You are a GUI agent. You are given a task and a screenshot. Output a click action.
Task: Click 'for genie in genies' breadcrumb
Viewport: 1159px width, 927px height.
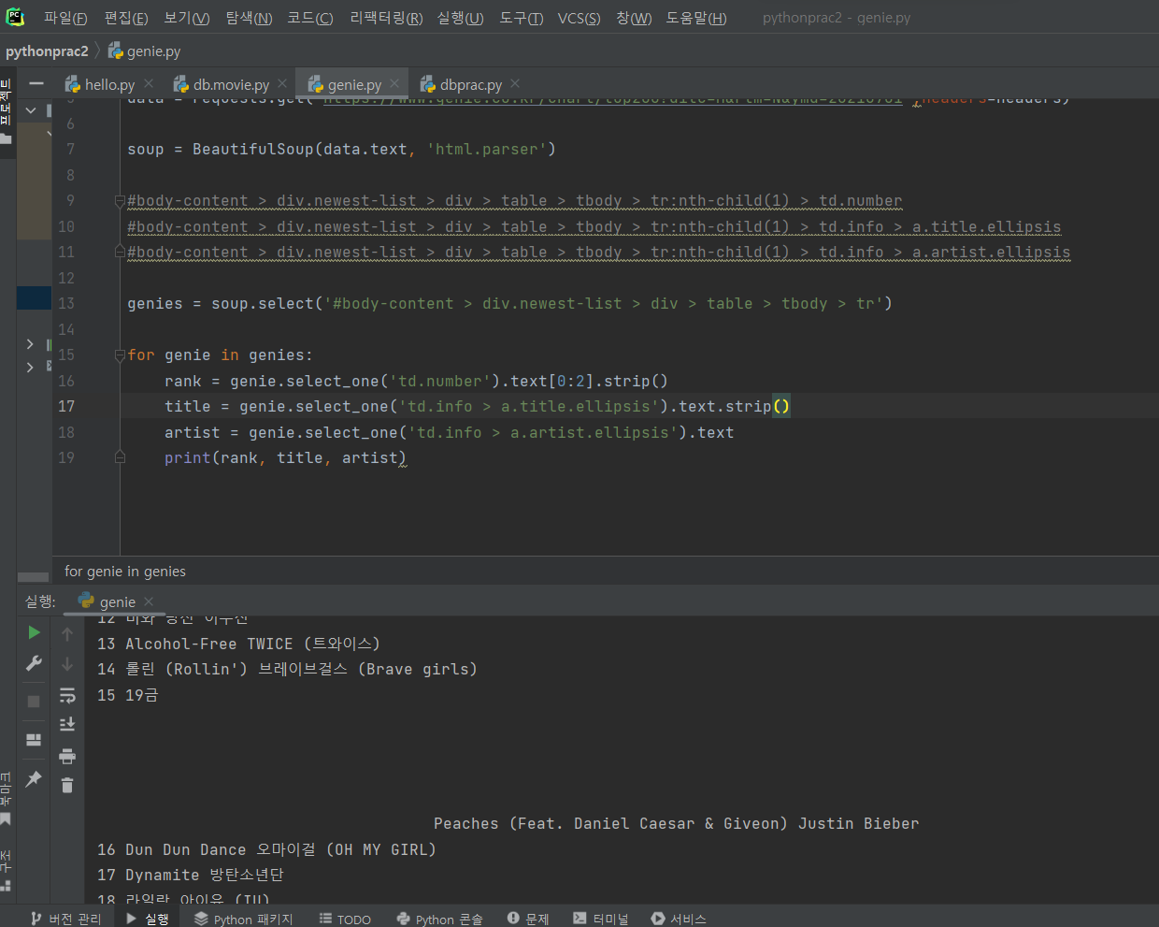click(x=125, y=572)
